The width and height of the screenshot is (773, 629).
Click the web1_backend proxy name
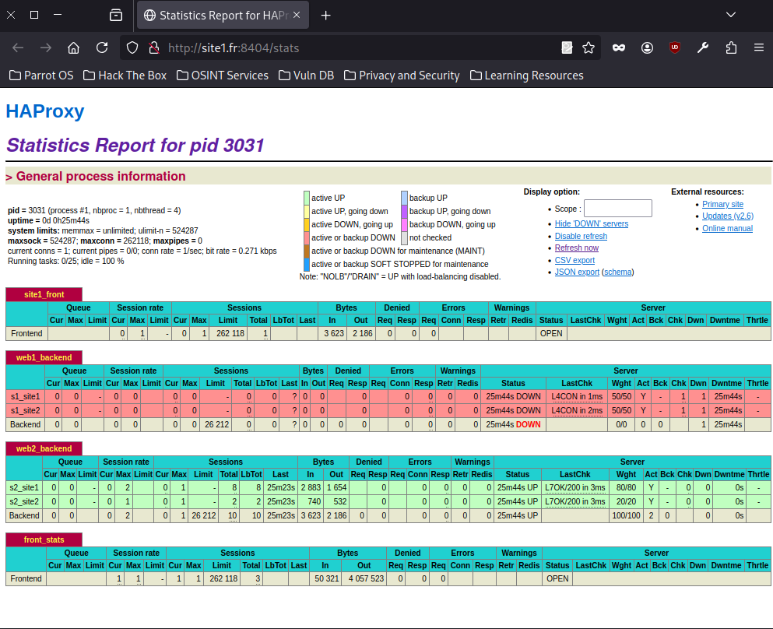44,357
